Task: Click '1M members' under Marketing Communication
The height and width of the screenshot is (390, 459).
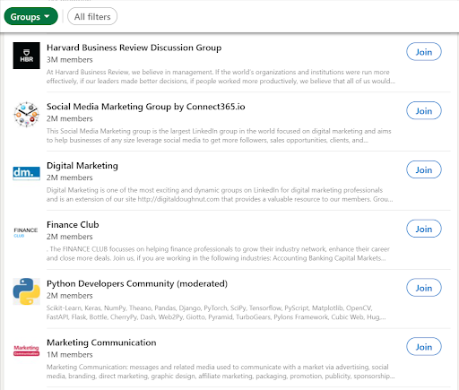Action: [x=70, y=354]
